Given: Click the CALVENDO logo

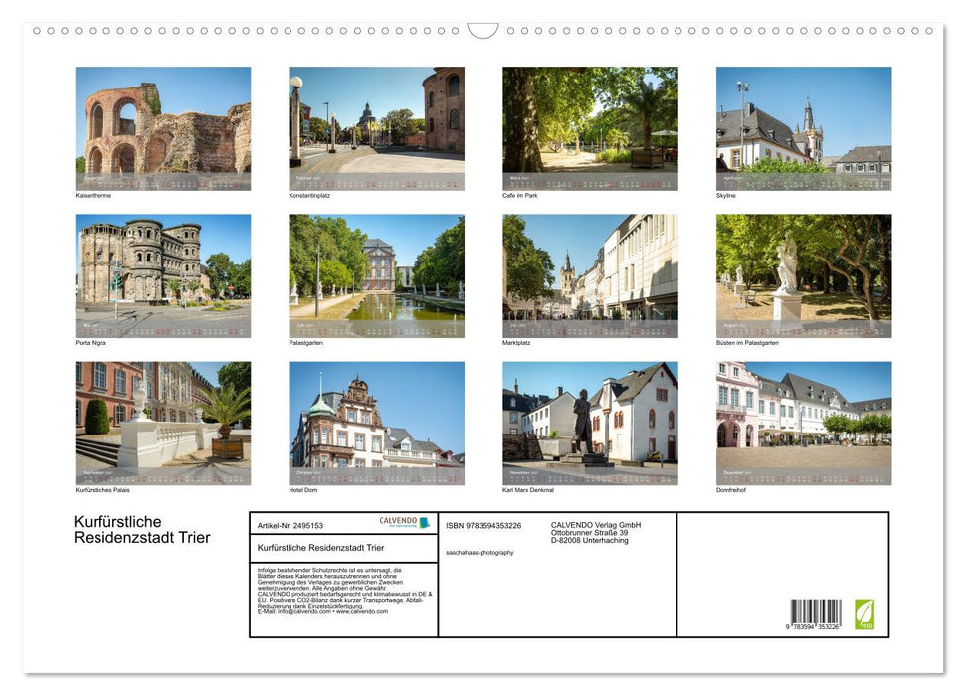Looking at the screenshot, I should [x=404, y=522].
